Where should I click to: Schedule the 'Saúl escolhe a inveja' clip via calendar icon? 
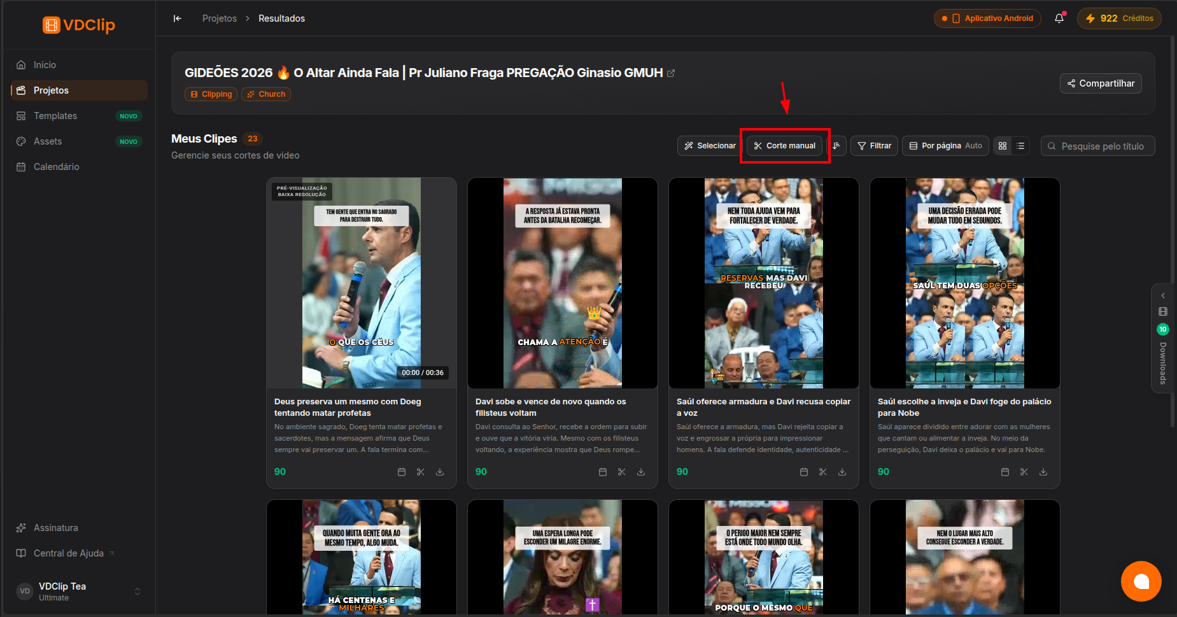(1005, 472)
